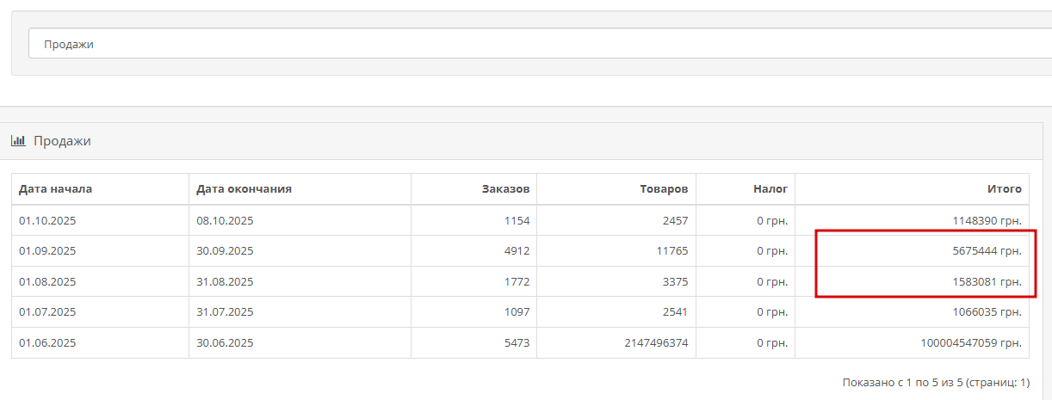Viewport: 1052px width, 400px height.
Task: Click the Дата начала column header
Action: coord(55,189)
